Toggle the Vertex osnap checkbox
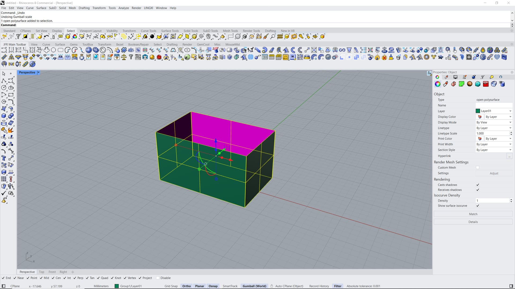 (x=125, y=278)
